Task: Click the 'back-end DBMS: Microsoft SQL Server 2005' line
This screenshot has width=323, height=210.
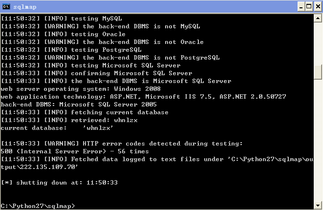Action: (x=79, y=105)
